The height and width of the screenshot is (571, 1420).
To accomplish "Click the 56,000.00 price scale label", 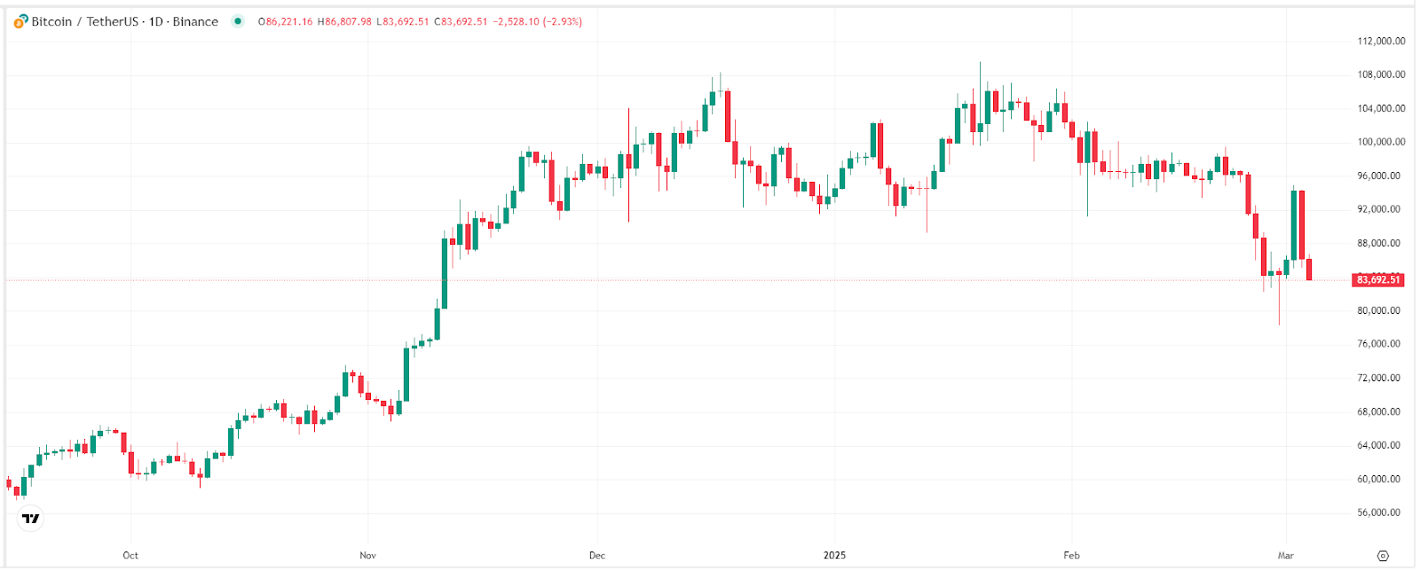I will coord(1381,512).
